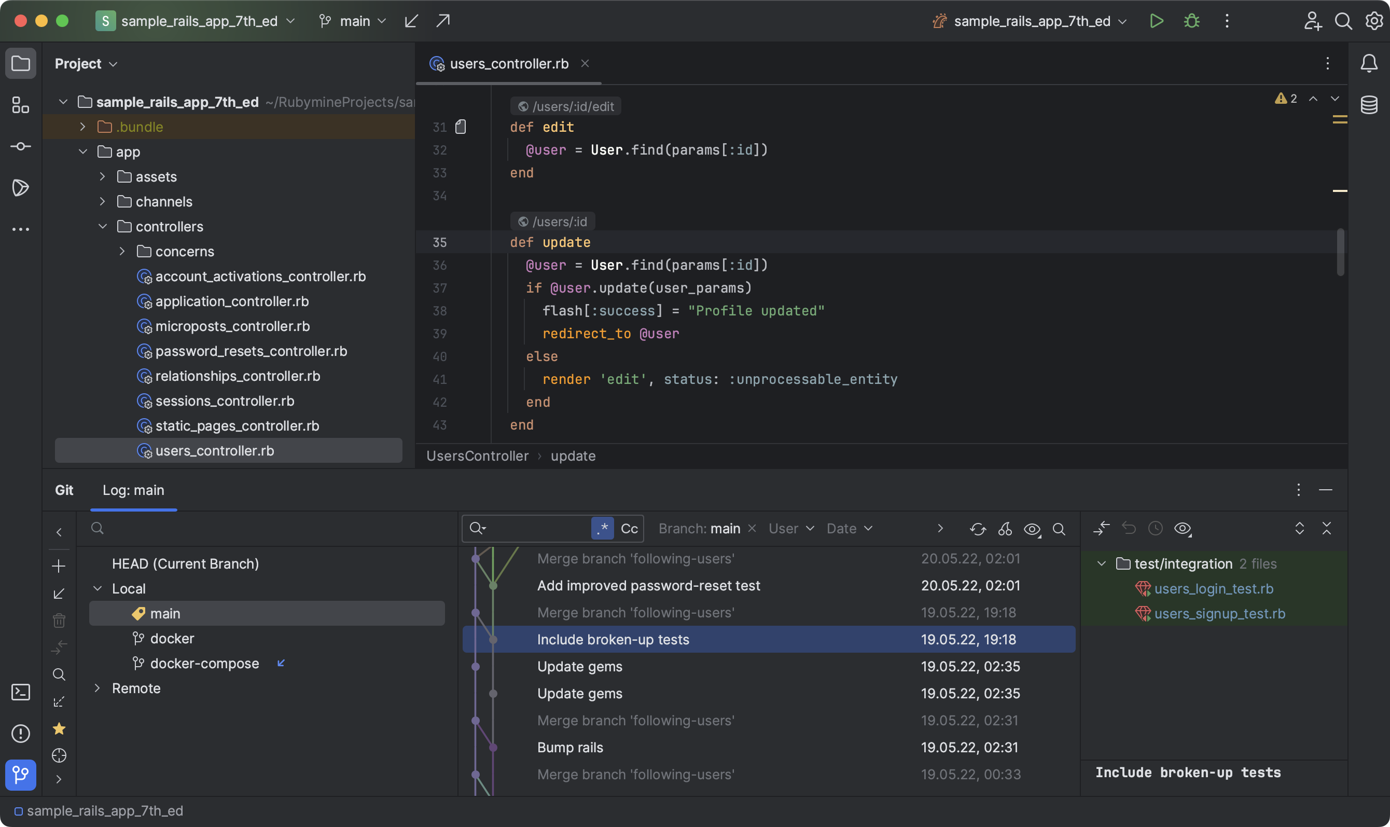Cherry-pick the selected commit

(1005, 528)
